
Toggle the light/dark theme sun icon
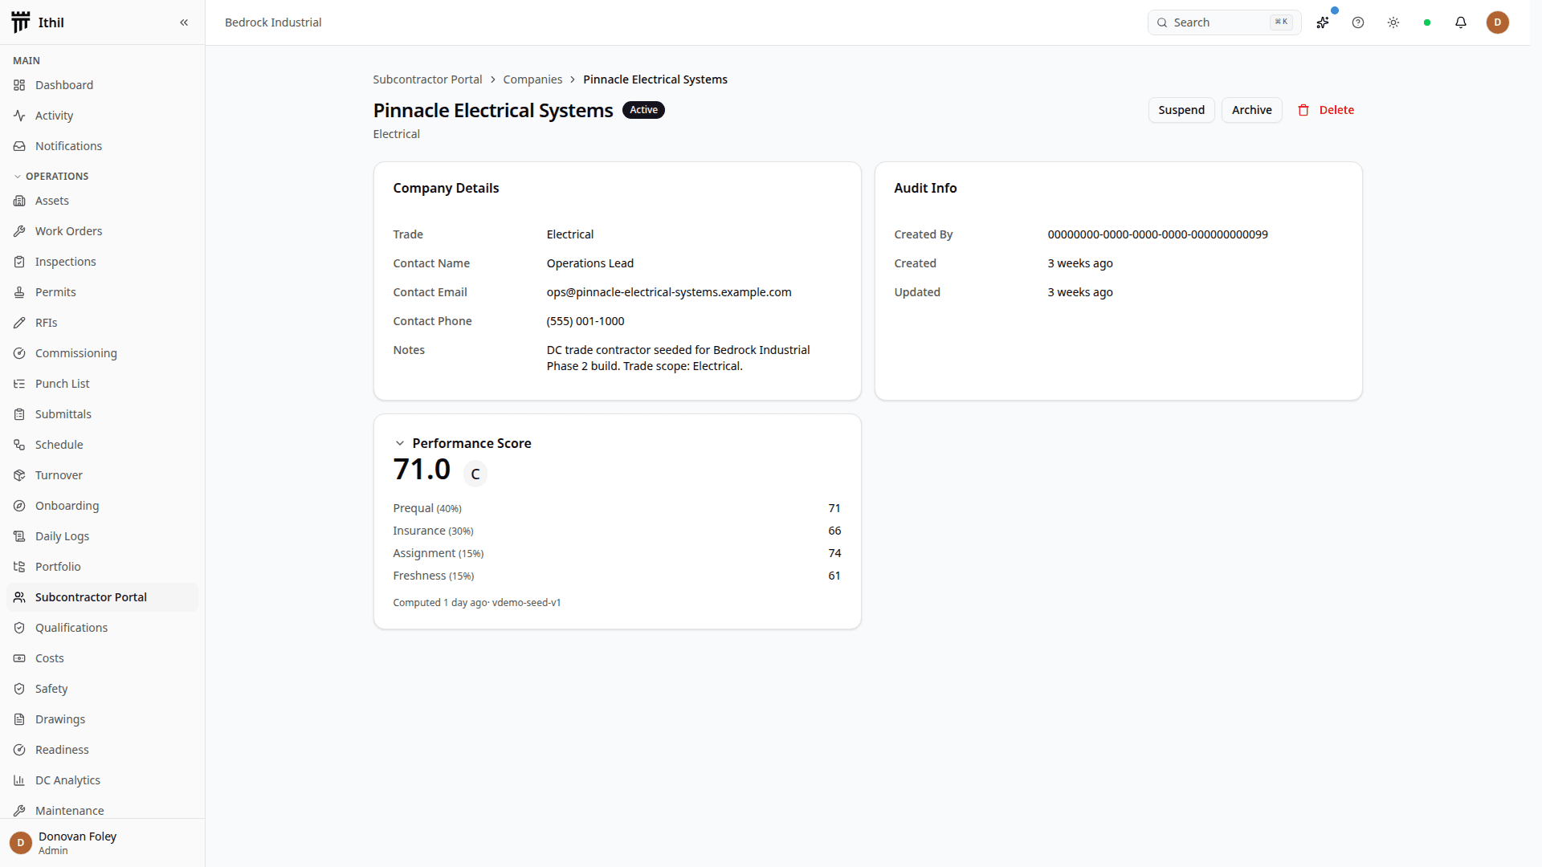pos(1393,22)
